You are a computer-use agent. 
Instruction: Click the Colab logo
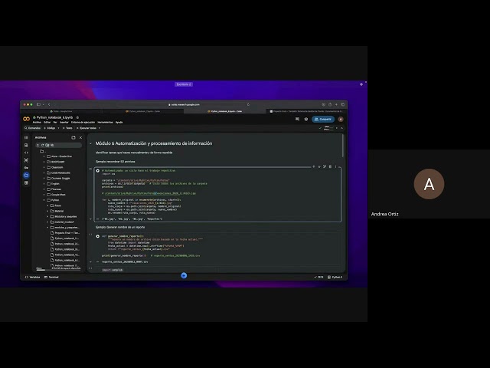[x=27, y=119]
